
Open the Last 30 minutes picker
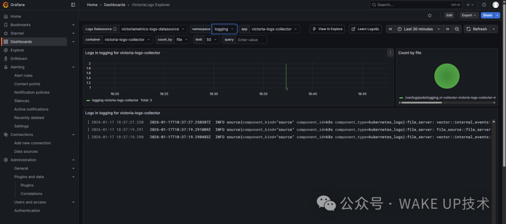coord(419,29)
